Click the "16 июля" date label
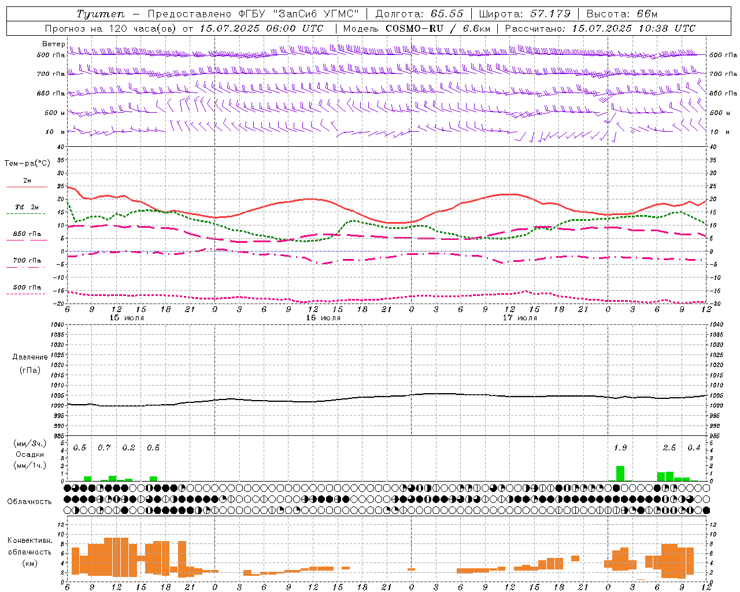Screen dimensions: 740x592 pyautogui.click(x=323, y=318)
